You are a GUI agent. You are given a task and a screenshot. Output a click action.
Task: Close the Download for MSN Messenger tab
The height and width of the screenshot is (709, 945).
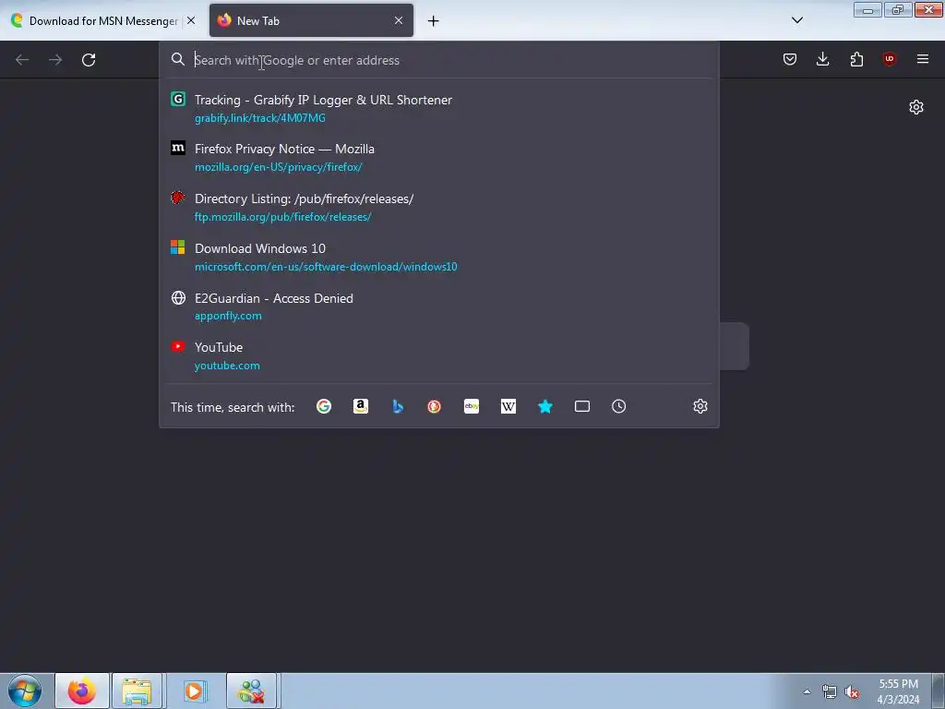[191, 20]
